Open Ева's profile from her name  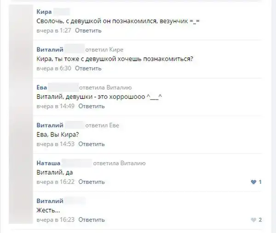click(41, 87)
